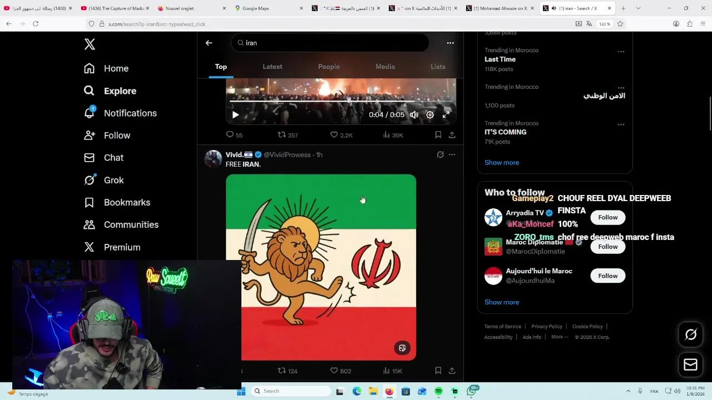Click the Grok icon on Vivid post
This screenshot has width=712, height=400.
click(x=440, y=154)
